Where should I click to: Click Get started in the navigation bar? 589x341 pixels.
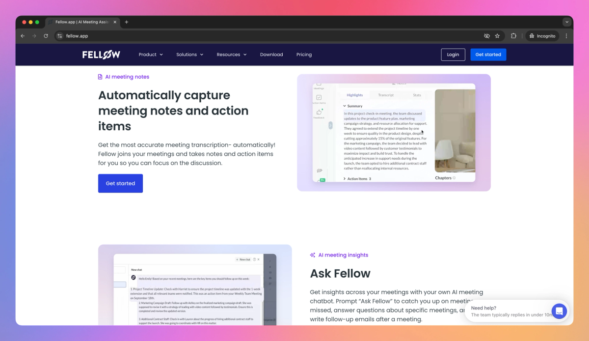tap(488, 55)
